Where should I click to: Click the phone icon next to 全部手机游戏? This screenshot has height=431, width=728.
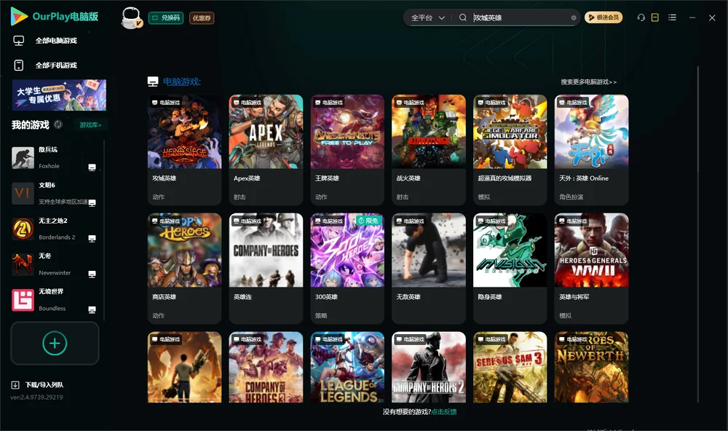[19, 65]
